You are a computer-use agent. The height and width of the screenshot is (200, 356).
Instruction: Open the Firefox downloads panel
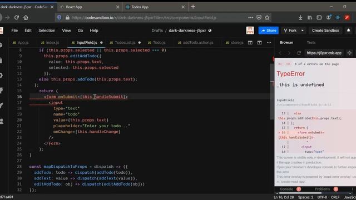[300, 17]
